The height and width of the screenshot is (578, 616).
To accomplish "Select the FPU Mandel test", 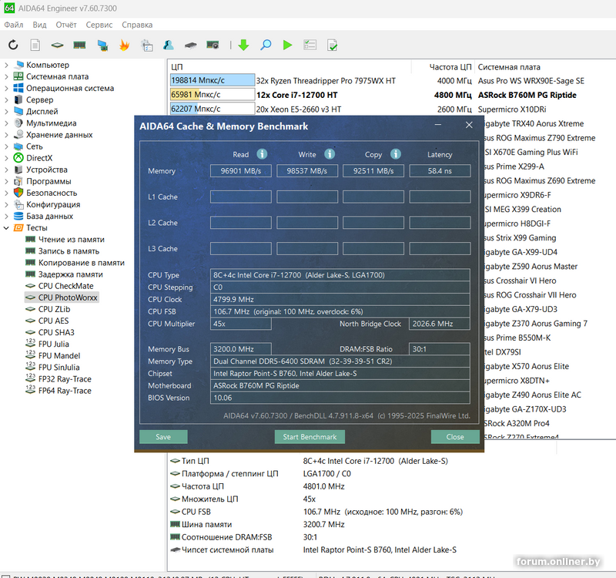I will coord(59,356).
